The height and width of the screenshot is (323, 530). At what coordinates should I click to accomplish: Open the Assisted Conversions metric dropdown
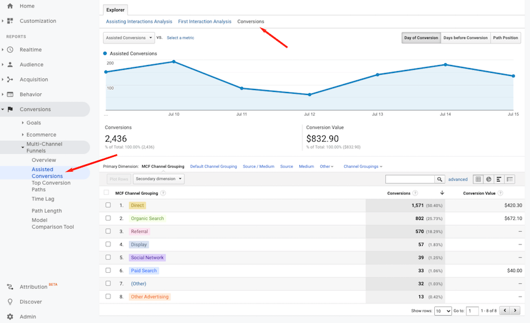129,38
